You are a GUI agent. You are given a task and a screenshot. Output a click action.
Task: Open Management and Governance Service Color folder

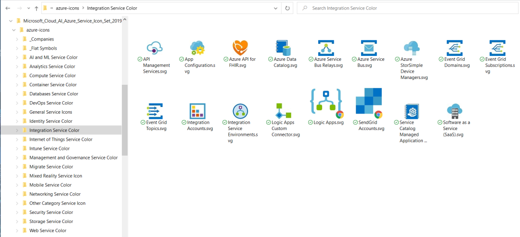[73, 158]
